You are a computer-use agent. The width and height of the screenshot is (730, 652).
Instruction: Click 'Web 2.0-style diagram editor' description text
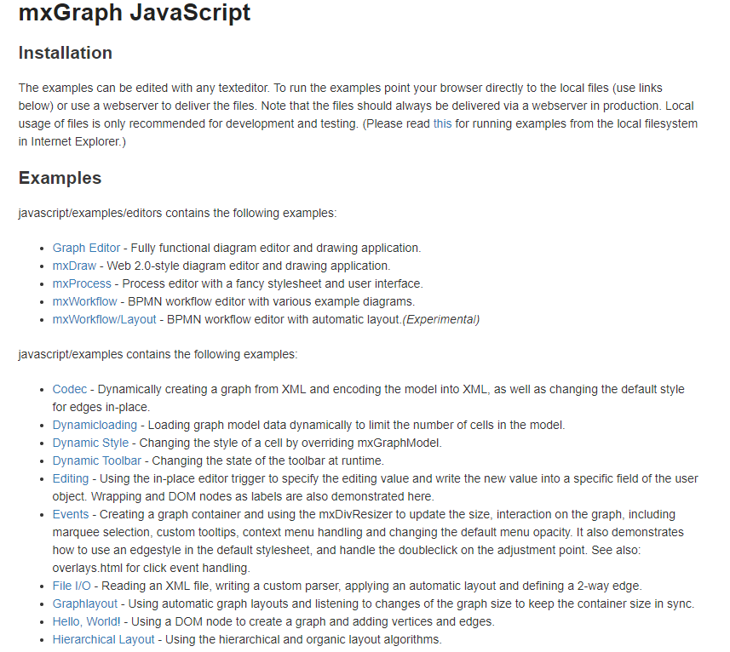(x=249, y=266)
